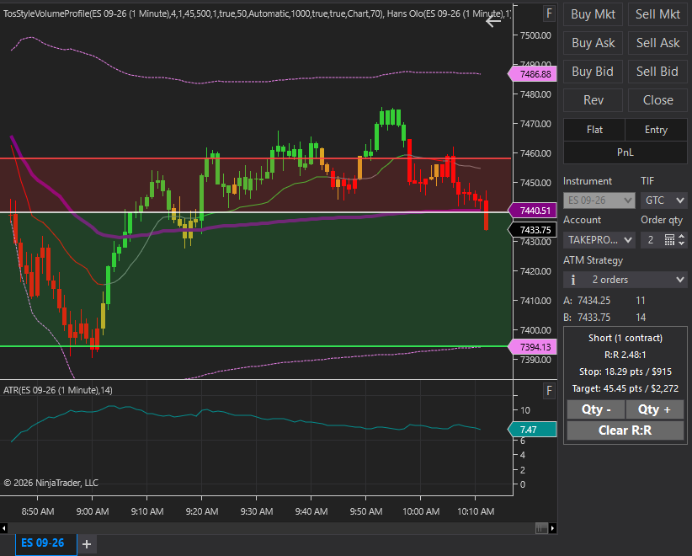Open the order quantity calculator icon
The image size is (692, 556).
[669, 240]
